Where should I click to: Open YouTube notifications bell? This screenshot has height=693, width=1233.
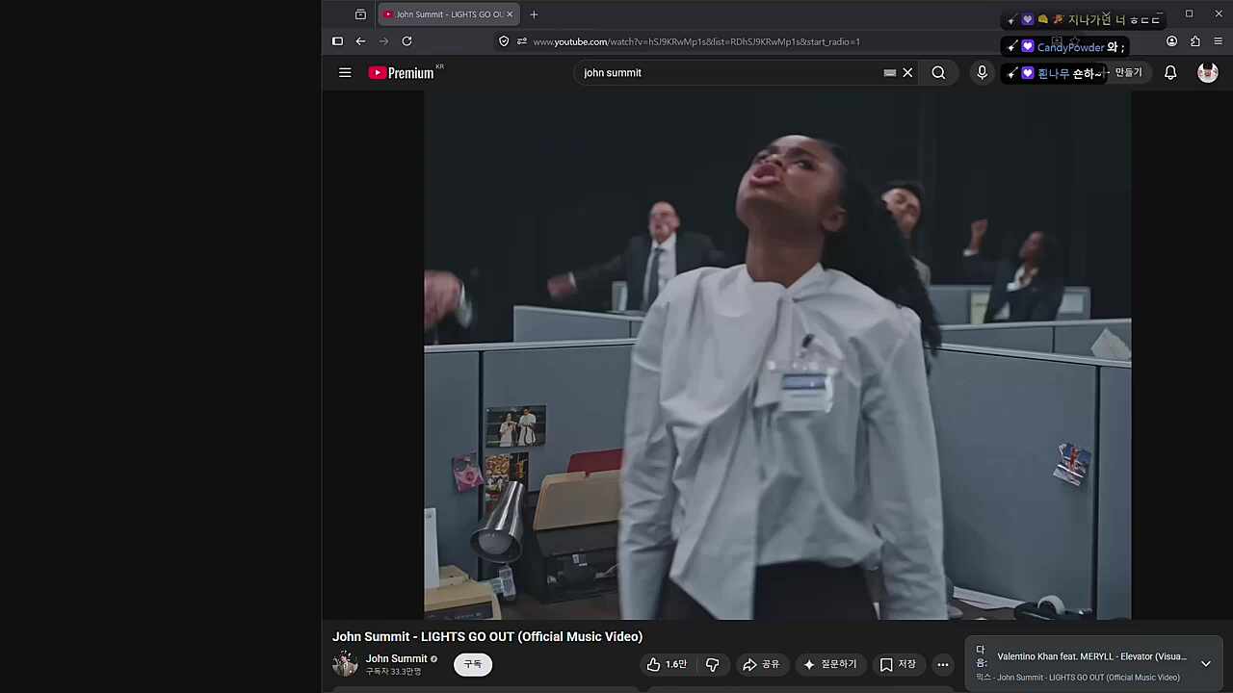[x=1170, y=72]
